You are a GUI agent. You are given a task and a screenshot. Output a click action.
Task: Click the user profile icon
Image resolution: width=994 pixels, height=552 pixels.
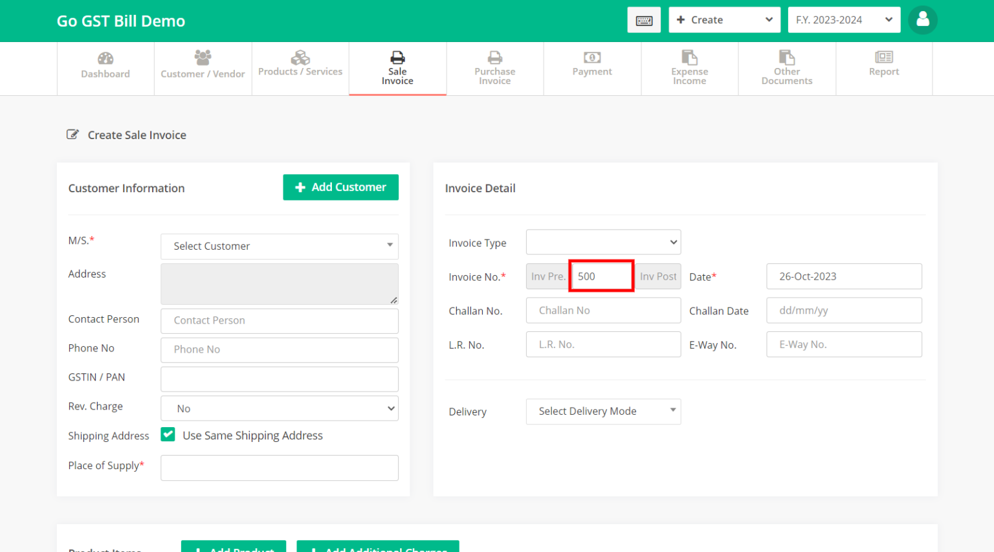923,19
